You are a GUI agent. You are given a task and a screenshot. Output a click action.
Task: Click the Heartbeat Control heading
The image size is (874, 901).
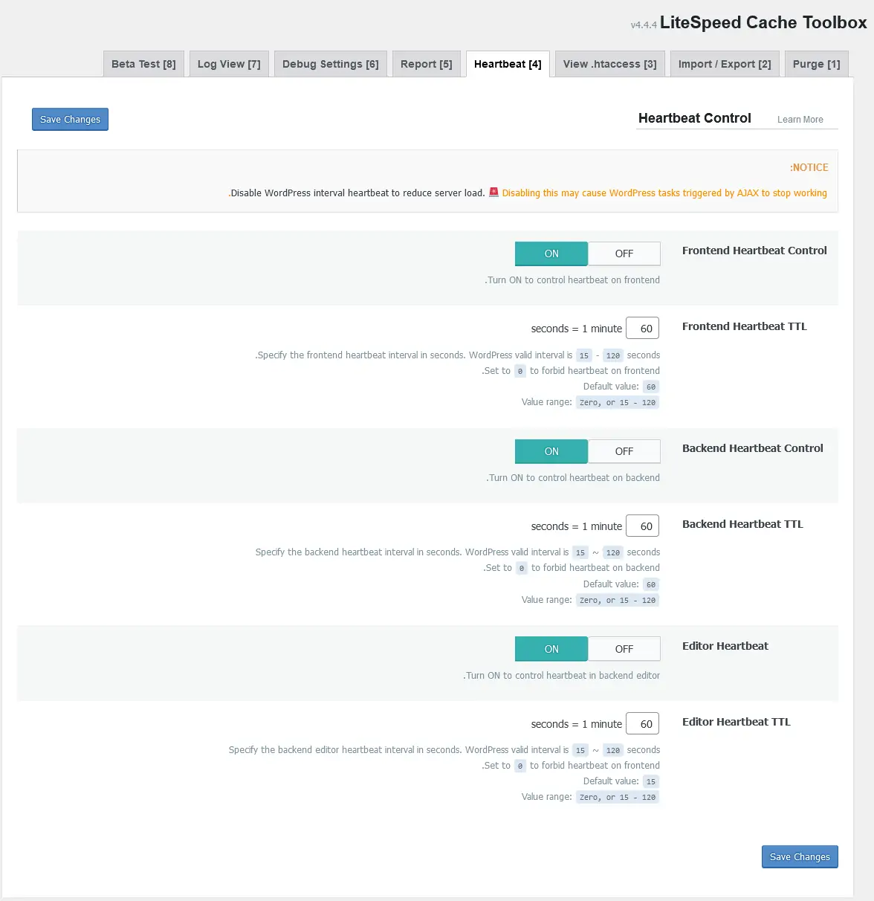[695, 118]
